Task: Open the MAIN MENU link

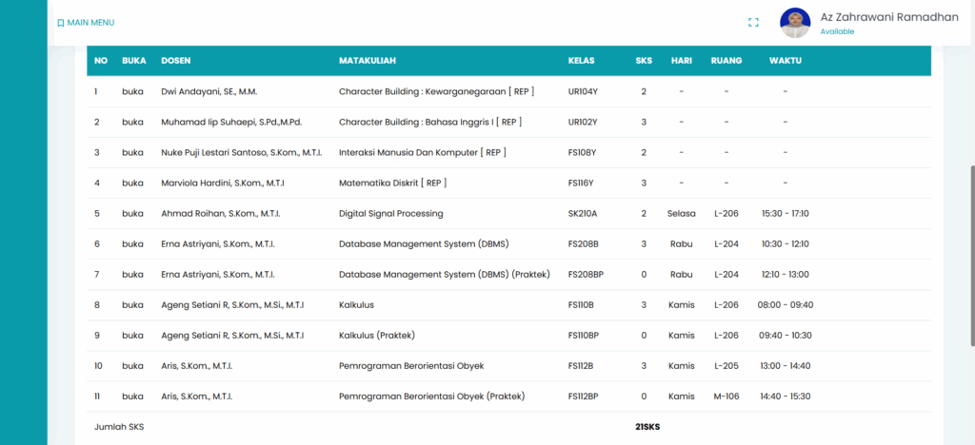Action: [x=90, y=23]
